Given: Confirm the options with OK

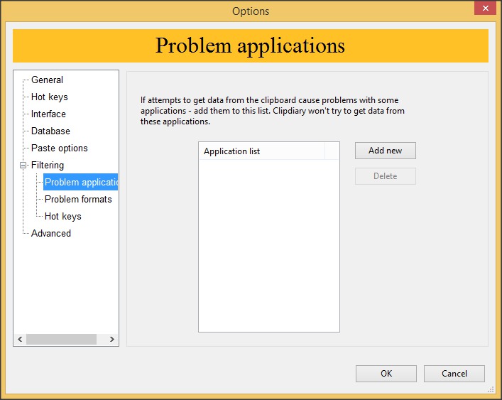Looking at the screenshot, I should click(386, 374).
